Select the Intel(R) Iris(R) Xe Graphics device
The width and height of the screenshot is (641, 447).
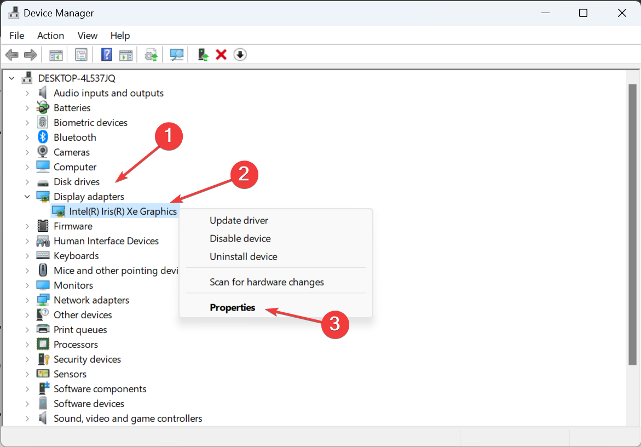pyautogui.click(x=123, y=211)
